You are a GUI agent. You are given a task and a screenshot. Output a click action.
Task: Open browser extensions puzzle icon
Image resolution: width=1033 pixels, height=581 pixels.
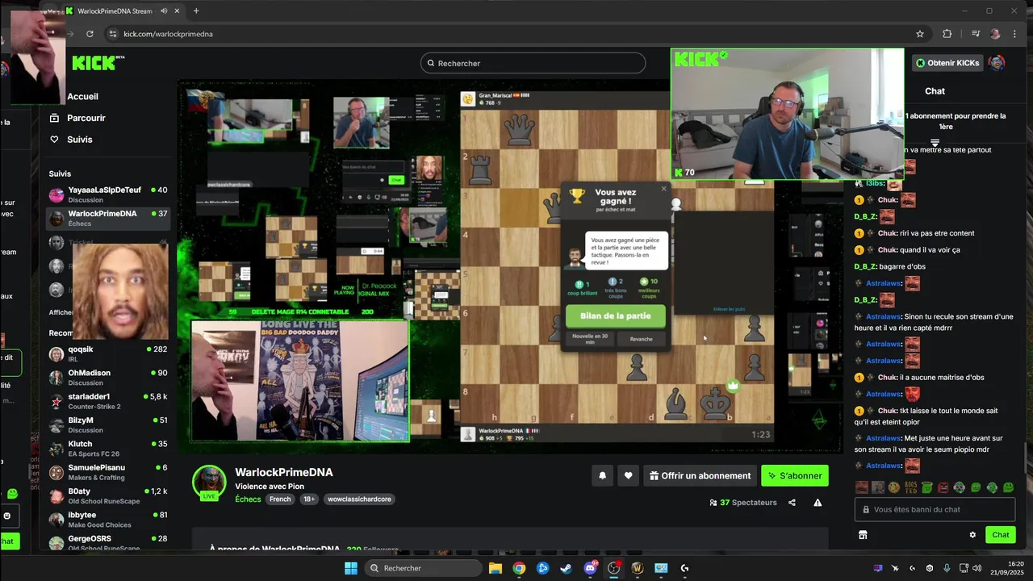[947, 34]
